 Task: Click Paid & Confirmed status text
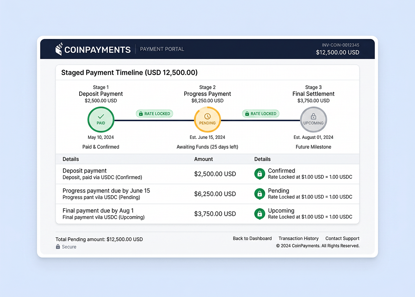pos(101,147)
